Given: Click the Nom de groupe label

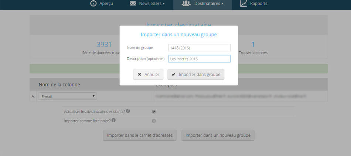Looking at the screenshot, I should (140, 48).
